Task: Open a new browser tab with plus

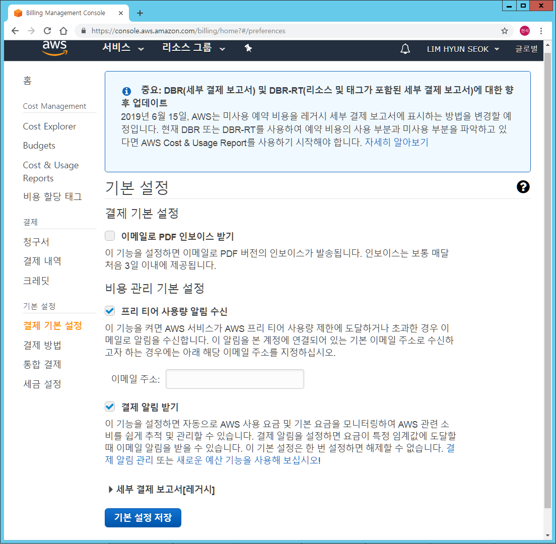Action: pyautogui.click(x=140, y=13)
